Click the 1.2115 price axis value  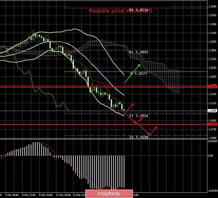[212, 103]
